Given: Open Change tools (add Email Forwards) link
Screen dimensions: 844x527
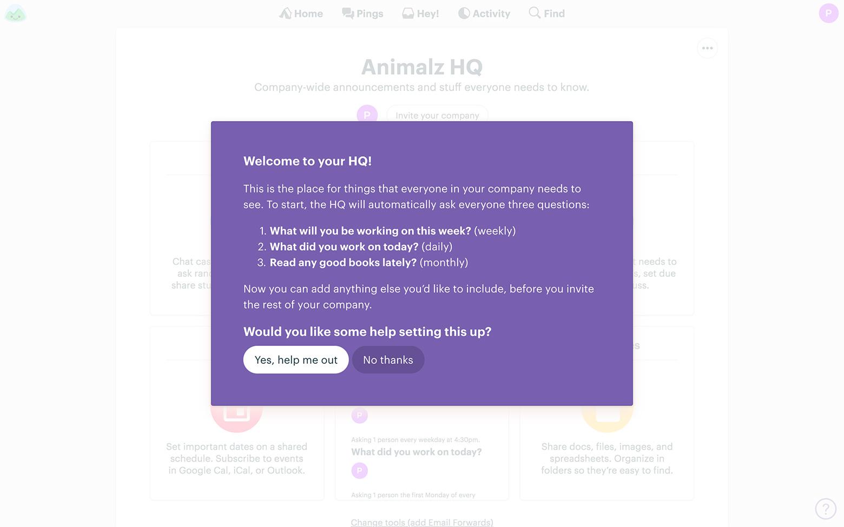Looking at the screenshot, I should coord(422,522).
